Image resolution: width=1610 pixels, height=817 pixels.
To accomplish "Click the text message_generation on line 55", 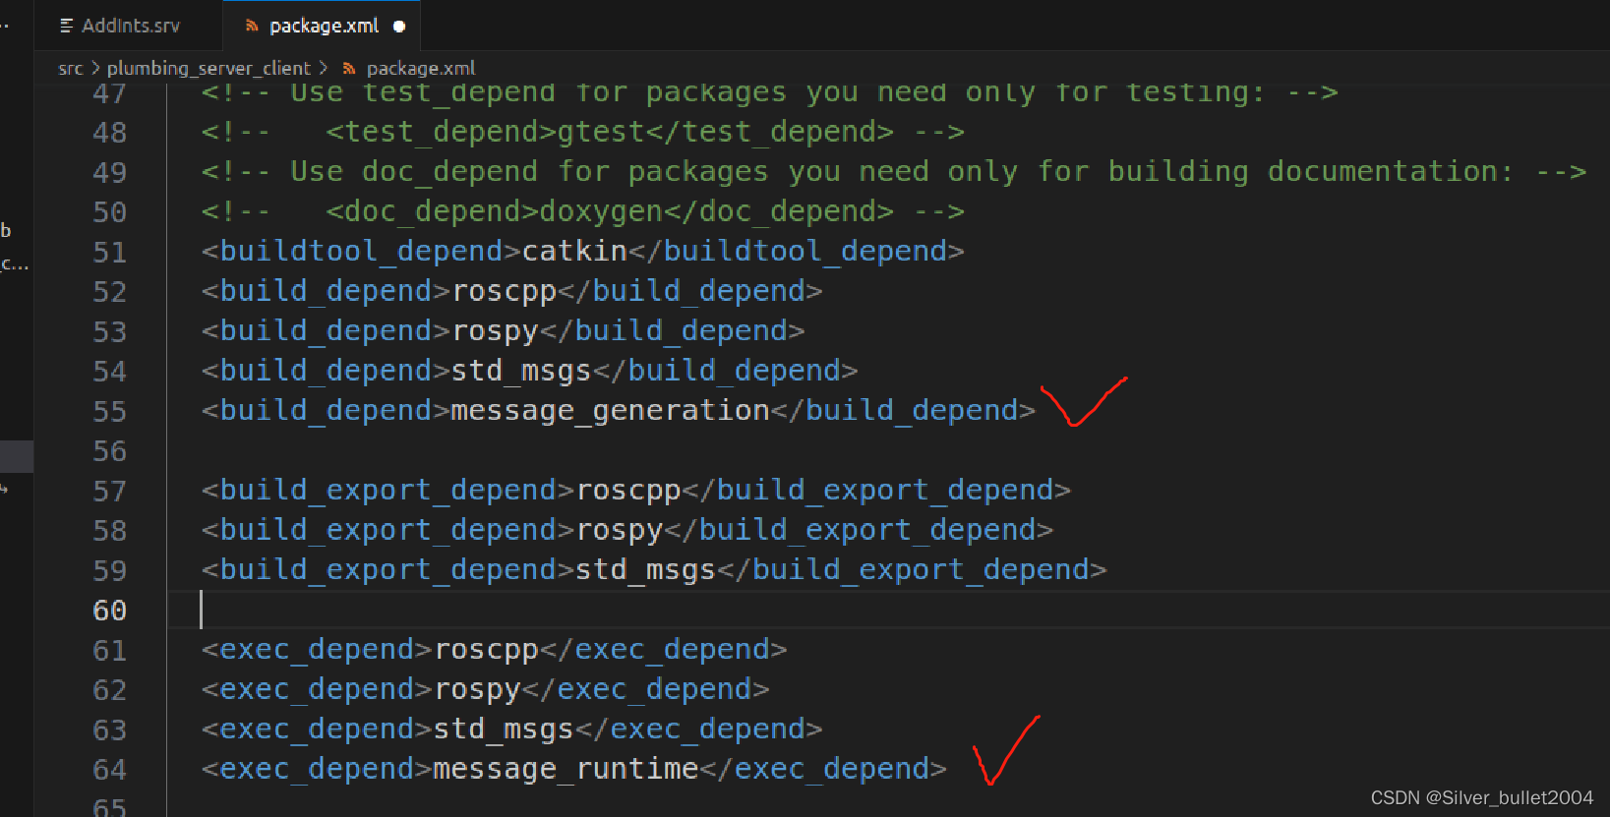I will click(610, 411).
